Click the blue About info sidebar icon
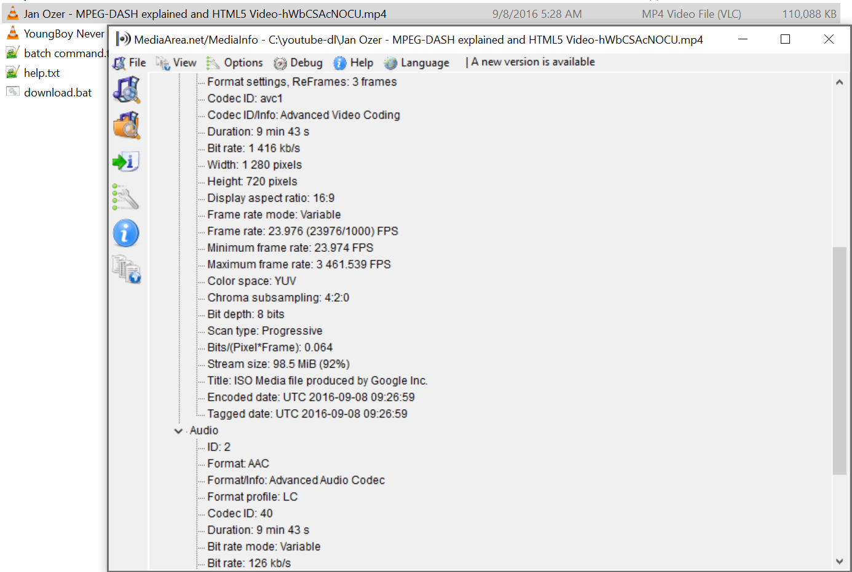Screen dimensions: 852x572 coord(126,233)
